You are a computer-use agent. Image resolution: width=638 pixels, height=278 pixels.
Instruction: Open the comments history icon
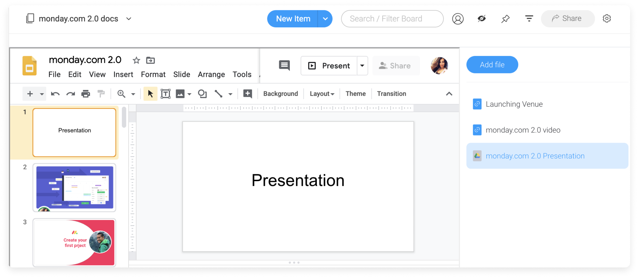pyautogui.click(x=284, y=65)
